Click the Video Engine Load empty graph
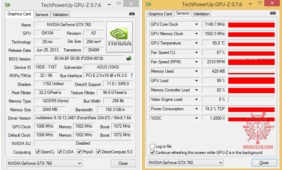This screenshot has width=282, height=170. [251, 99]
